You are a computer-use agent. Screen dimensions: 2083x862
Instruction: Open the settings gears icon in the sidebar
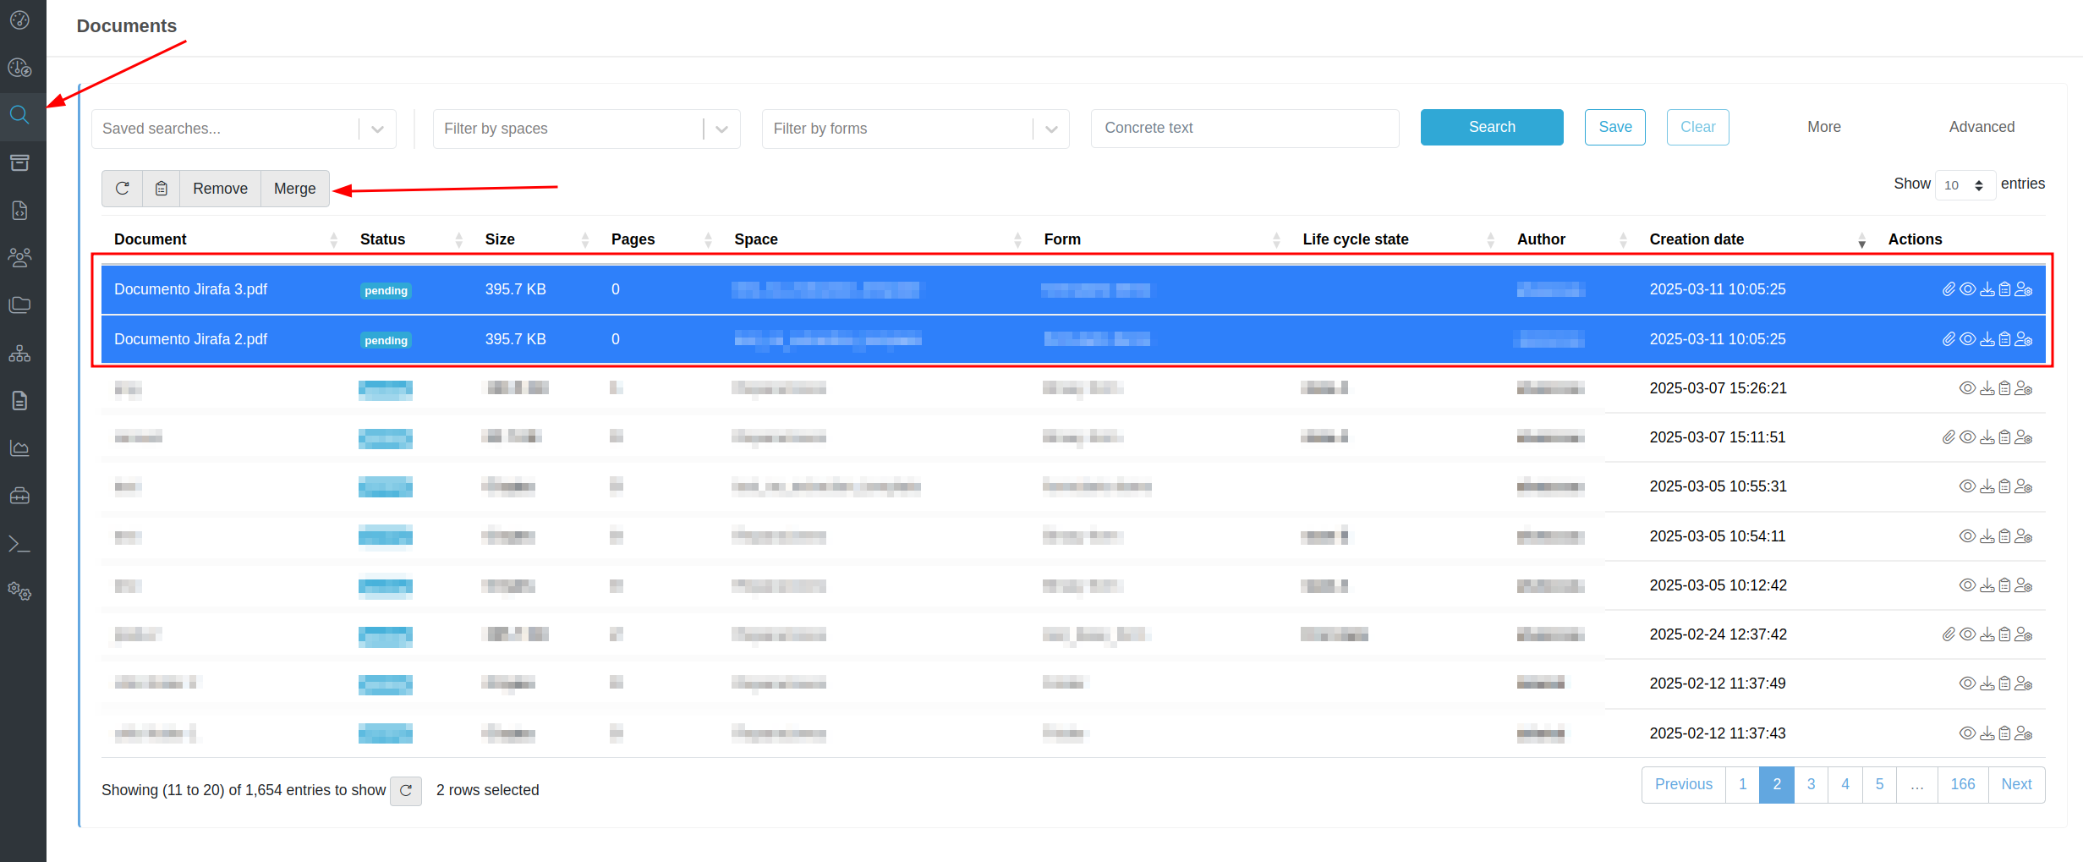click(x=19, y=591)
